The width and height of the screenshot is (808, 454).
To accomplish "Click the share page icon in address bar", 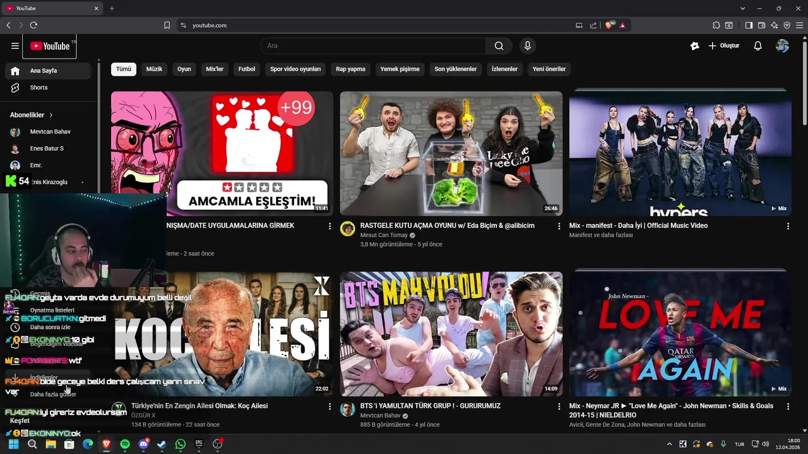I will (593, 25).
